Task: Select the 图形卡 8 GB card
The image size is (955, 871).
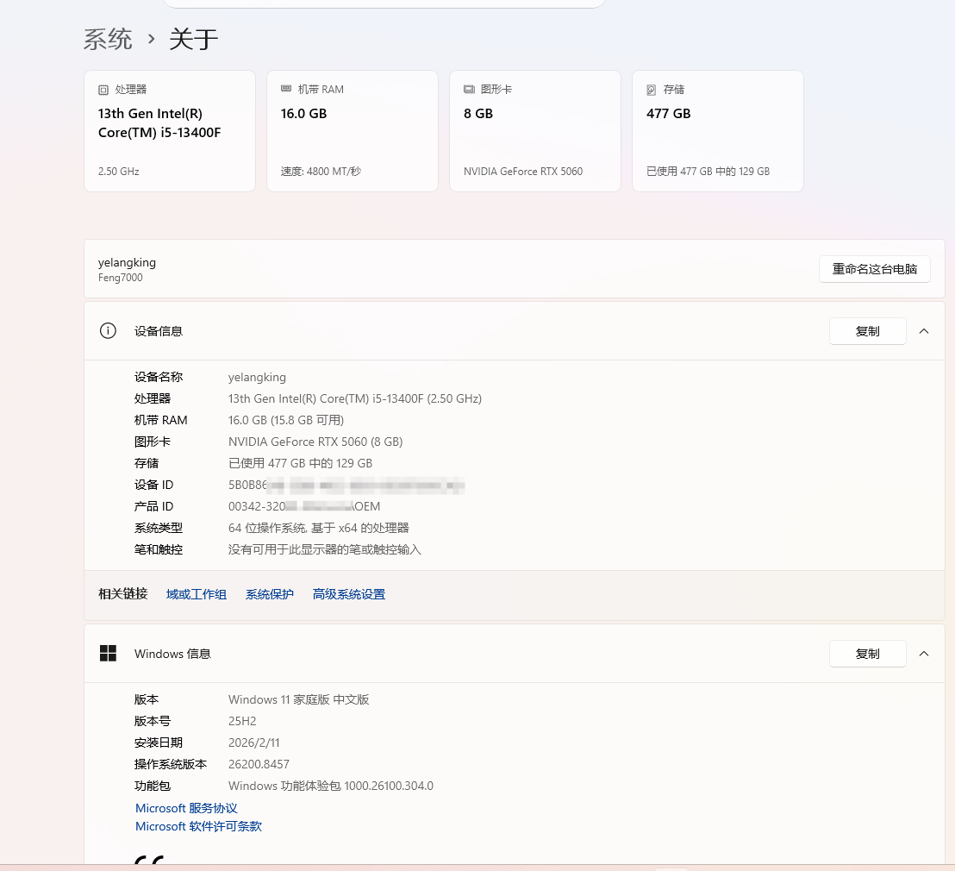Action: click(x=534, y=131)
